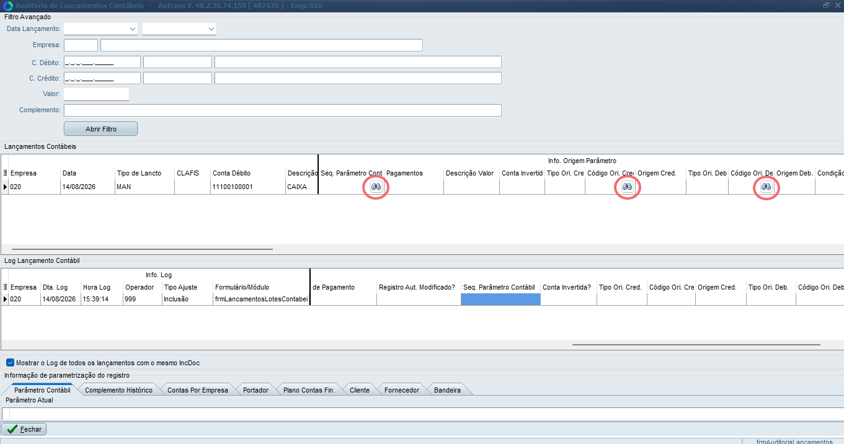Open the Fornecedor tab
The width and height of the screenshot is (844, 444).
click(x=402, y=390)
